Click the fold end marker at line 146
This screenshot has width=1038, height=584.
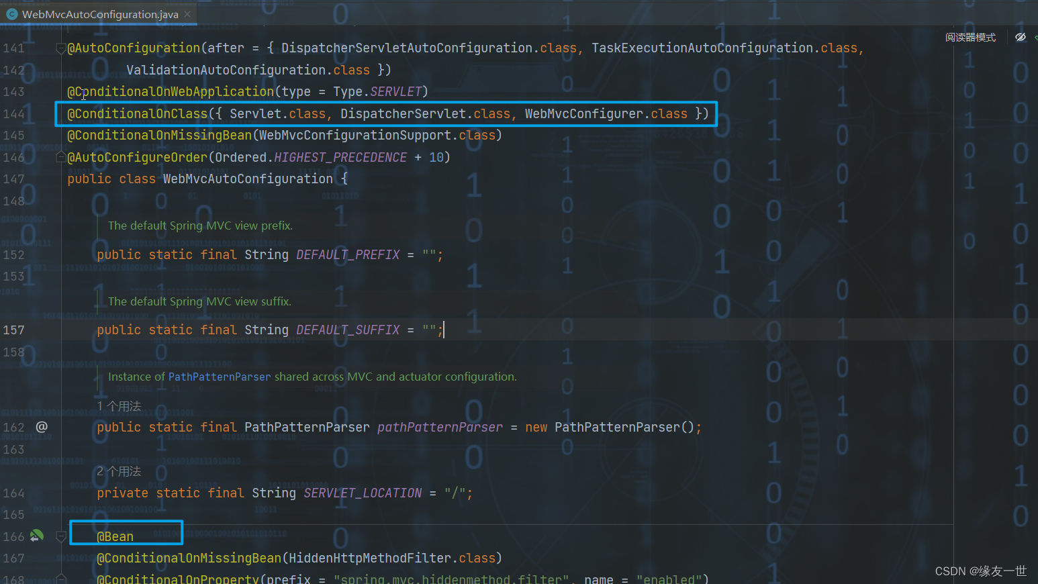point(60,157)
